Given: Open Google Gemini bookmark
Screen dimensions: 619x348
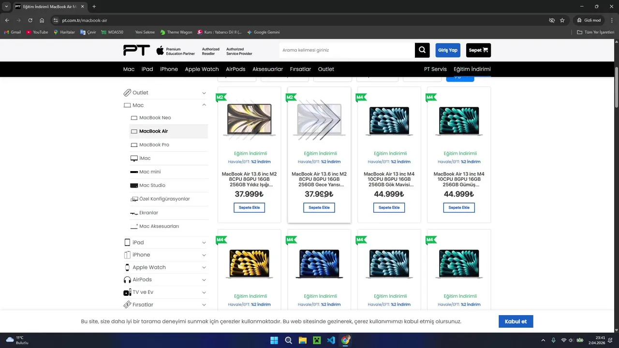Looking at the screenshot, I should (263, 32).
